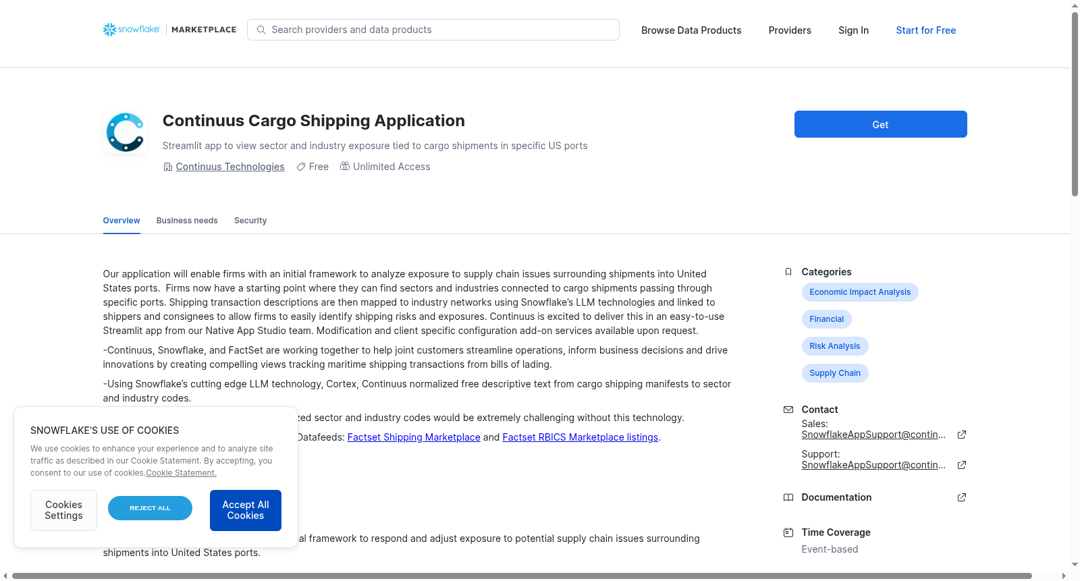Open Browse Data Products menu

[691, 30]
